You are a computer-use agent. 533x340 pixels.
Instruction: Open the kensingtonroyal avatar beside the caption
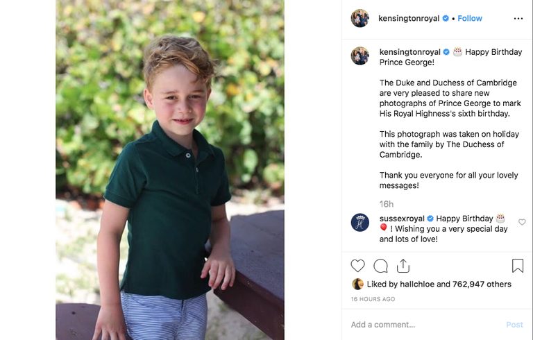pos(360,56)
